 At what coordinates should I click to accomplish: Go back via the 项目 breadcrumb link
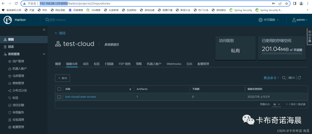coord(60,33)
